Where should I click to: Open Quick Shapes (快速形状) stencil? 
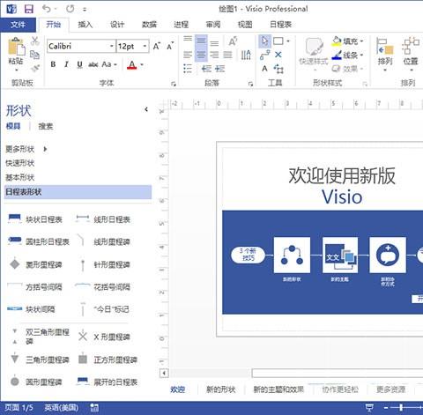(20, 163)
